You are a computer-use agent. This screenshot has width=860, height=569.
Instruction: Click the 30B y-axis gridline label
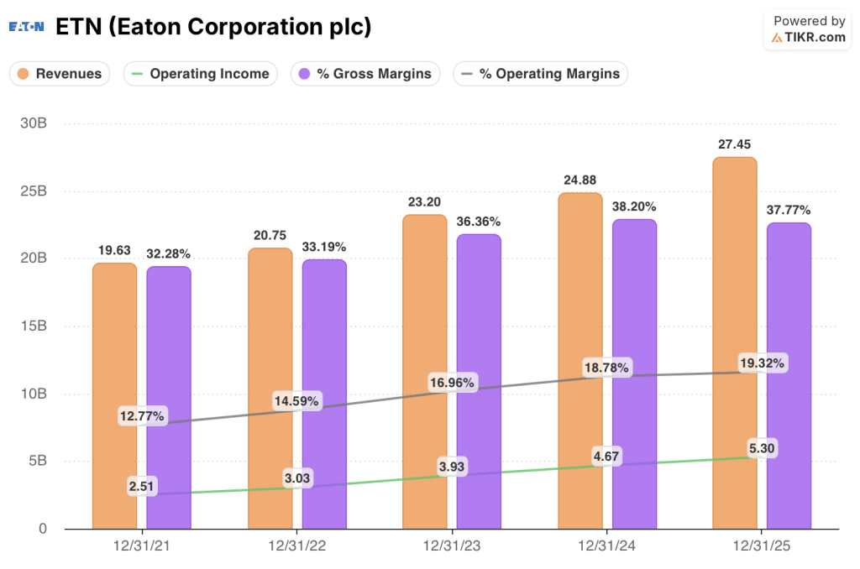(x=34, y=123)
